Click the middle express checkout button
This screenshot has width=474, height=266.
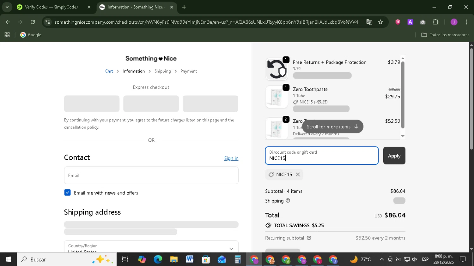point(151,104)
